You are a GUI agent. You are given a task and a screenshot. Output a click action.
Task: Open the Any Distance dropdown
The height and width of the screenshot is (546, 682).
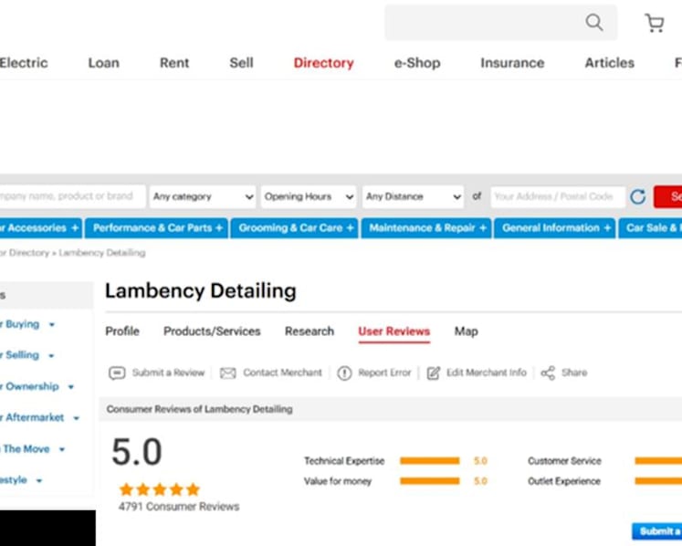[413, 196]
